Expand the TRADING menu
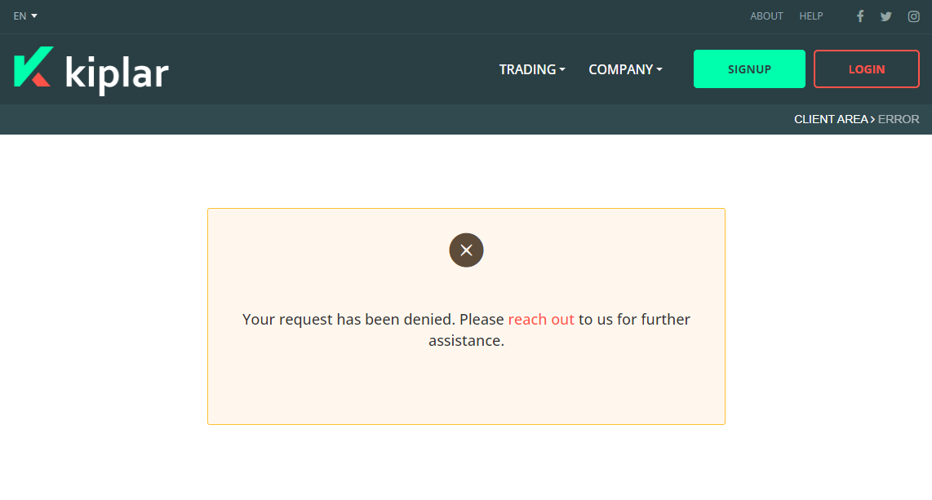Screen dimensions: 932x500 tap(532, 69)
